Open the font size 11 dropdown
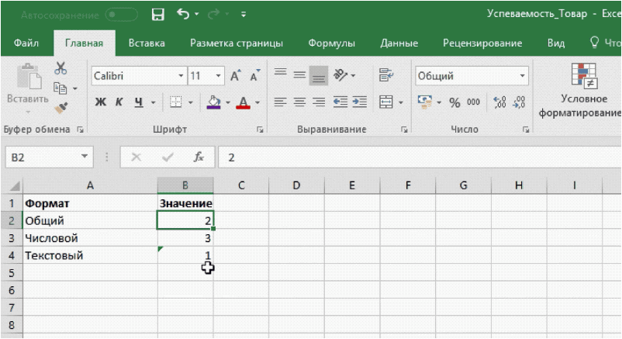The image size is (622, 339). click(218, 76)
